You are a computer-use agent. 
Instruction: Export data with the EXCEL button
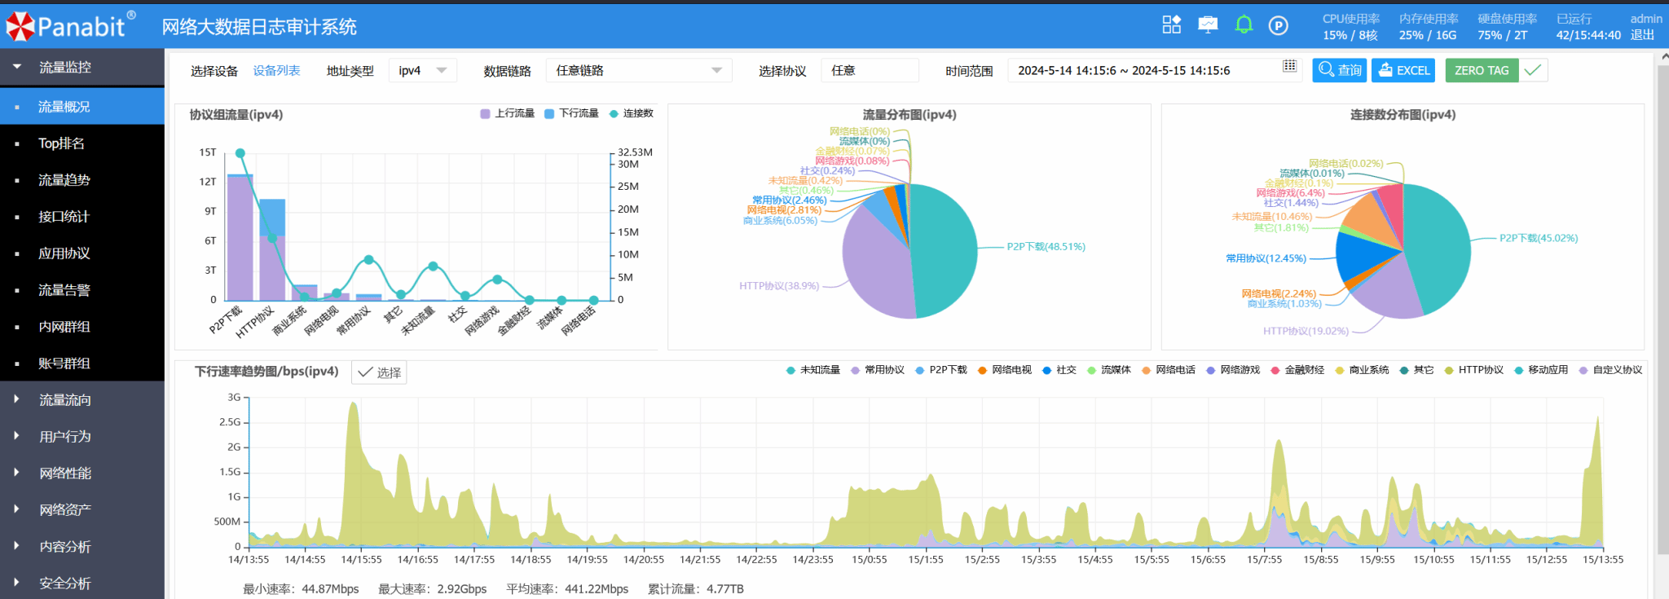click(1403, 70)
